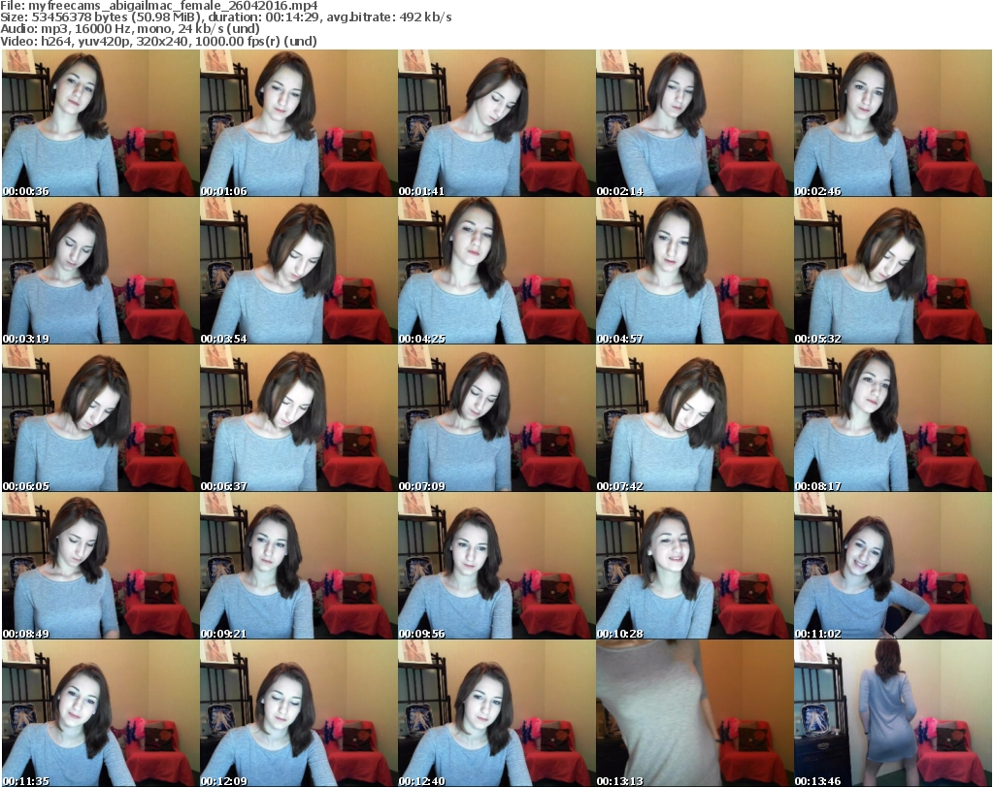Pick the frame timestamped 00:07:09
The height and width of the screenshot is (787, 994).
tap(496, 418)
